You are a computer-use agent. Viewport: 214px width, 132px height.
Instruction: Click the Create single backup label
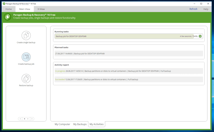[x=26, y=42]
